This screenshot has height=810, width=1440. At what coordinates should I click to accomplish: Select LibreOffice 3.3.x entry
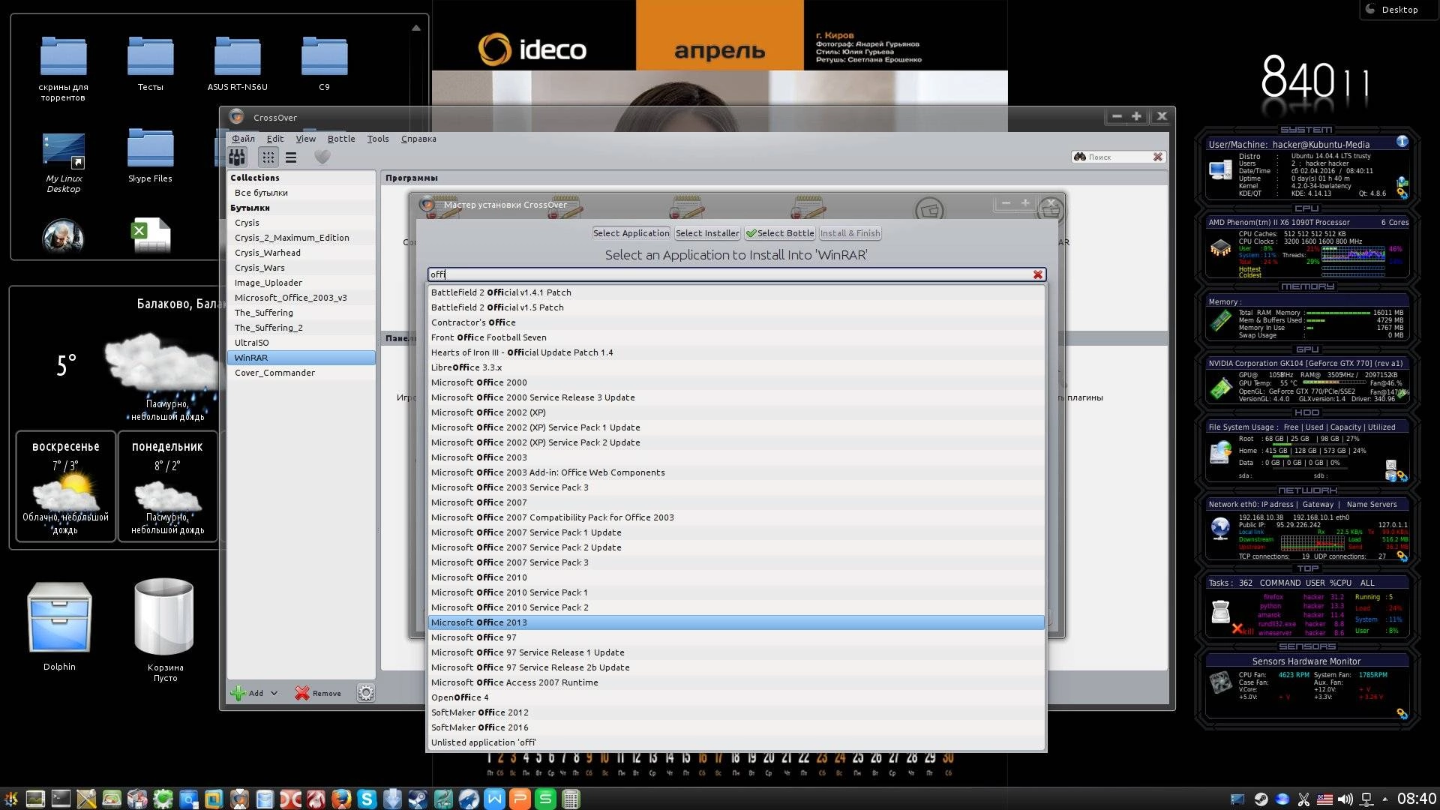pyautogui.click(x=736, y=367)
